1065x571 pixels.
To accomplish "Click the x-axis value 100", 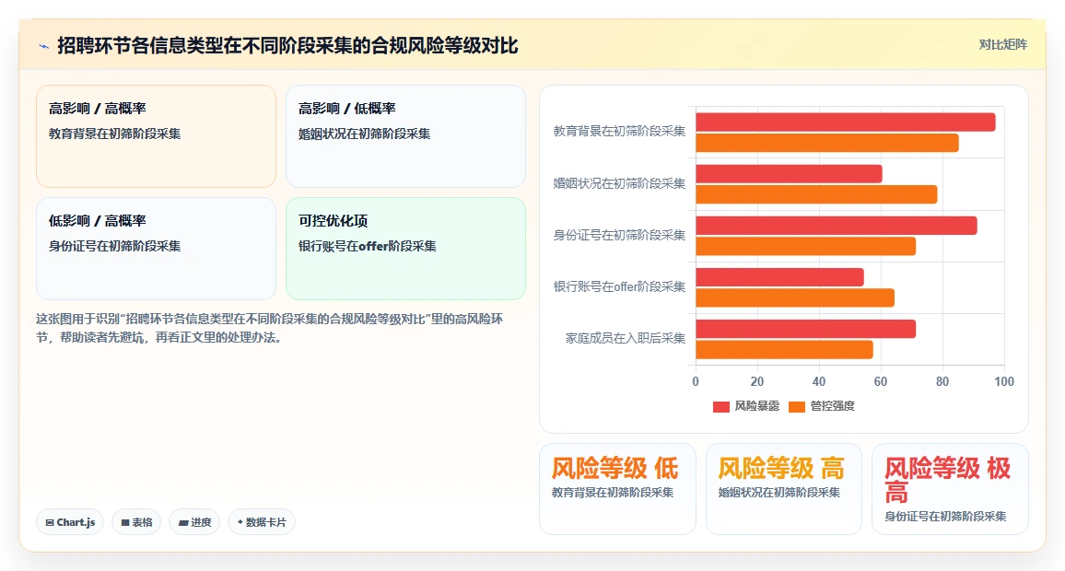I will tap(1004, 381).
